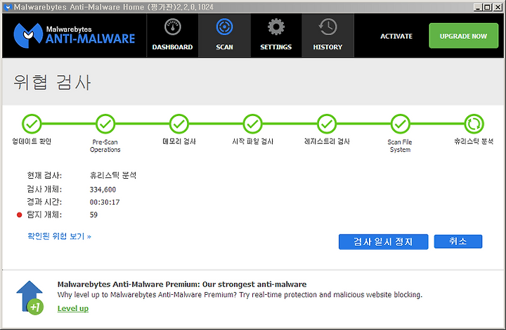Click the title bar app icon
Screen dimensions: 506x330
coord(8,7)
